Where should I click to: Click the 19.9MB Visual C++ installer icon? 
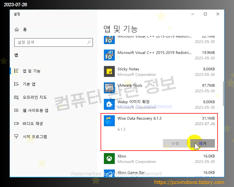(109, 55)
